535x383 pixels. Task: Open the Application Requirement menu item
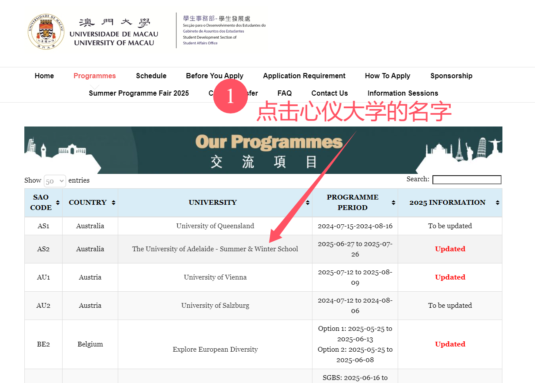(304, 76)
